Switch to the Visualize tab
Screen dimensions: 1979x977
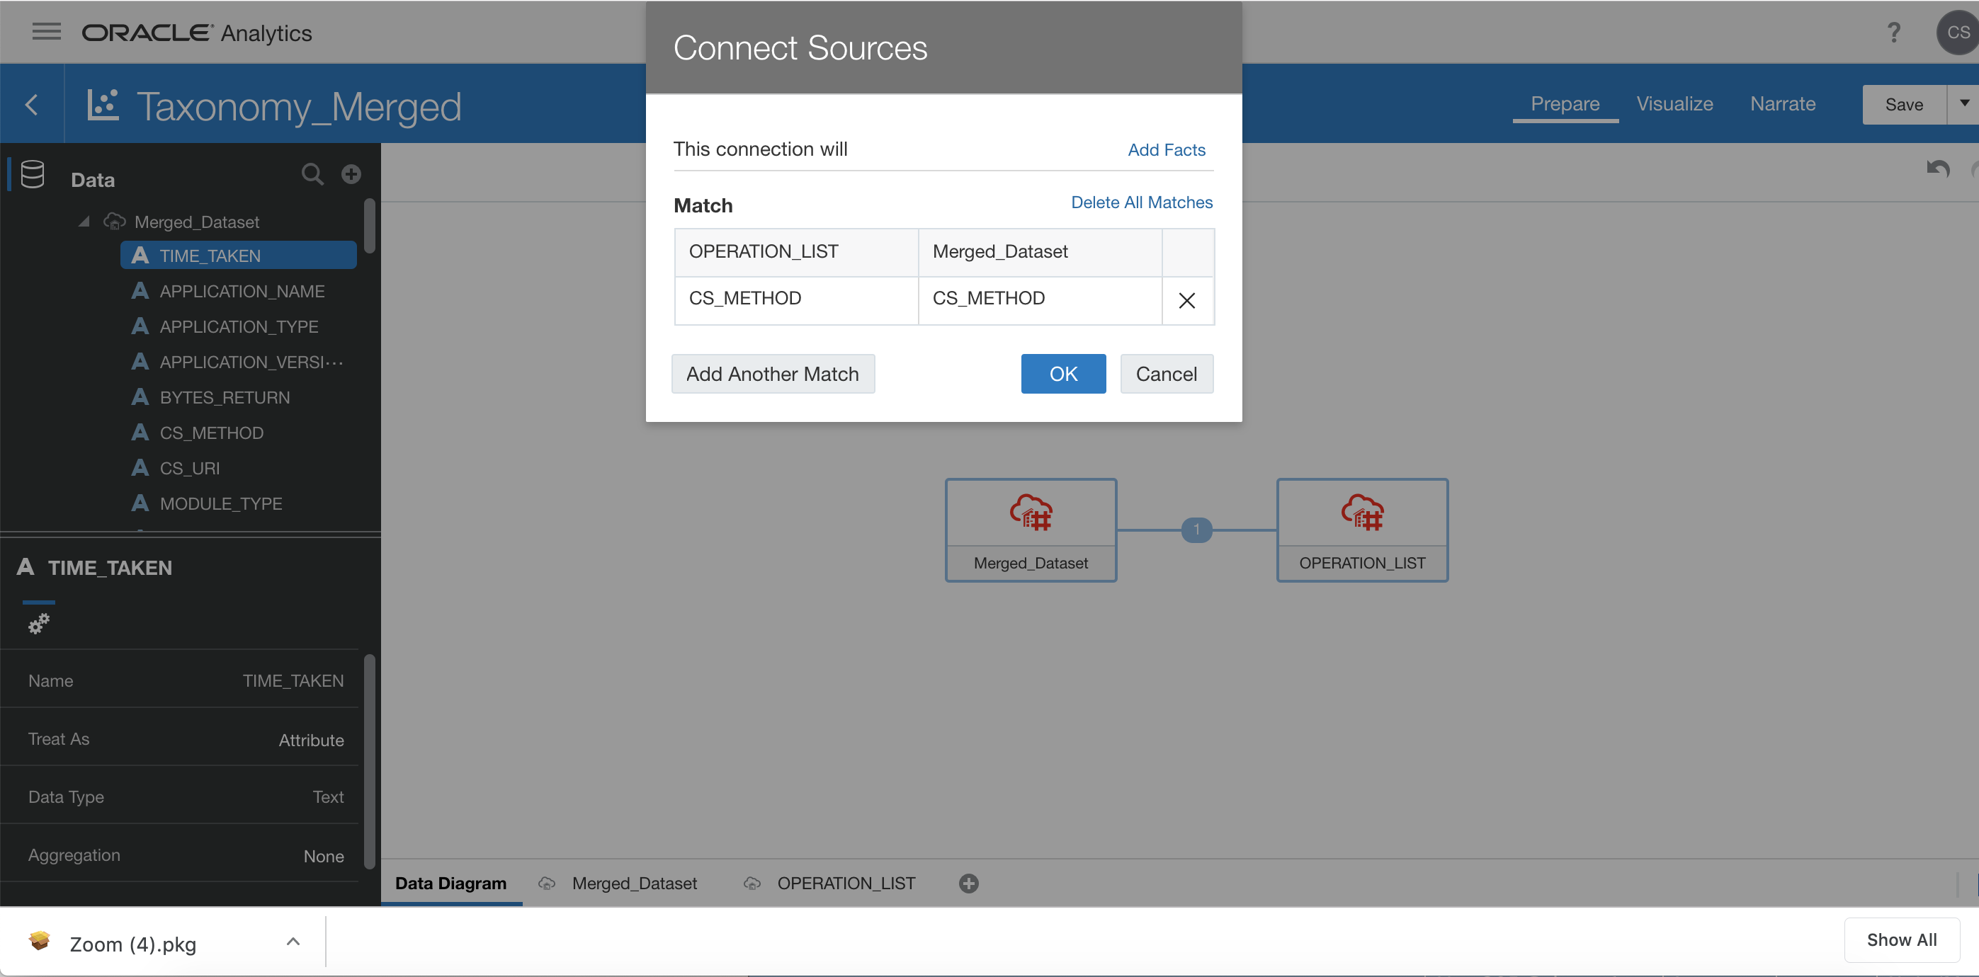[1674, 103]
